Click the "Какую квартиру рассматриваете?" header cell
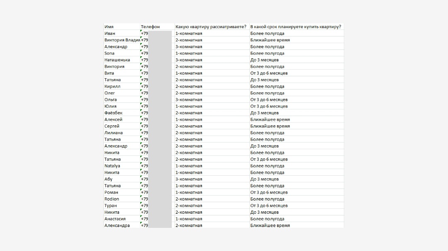Viewport: 448px width, 251px height. point(212,26)
